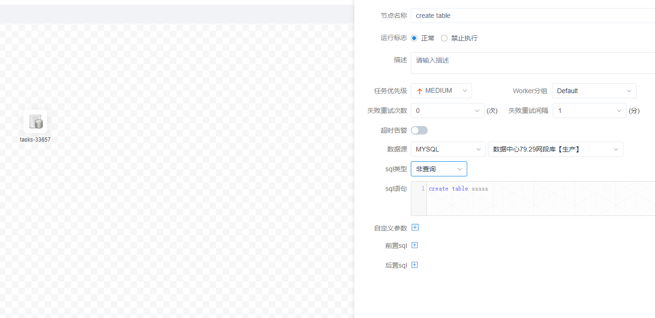Viewport: 655px width, 318px height.
Task: Open the 失败重试间隔 retry interval dropdown
Action: tap(590, 111)
